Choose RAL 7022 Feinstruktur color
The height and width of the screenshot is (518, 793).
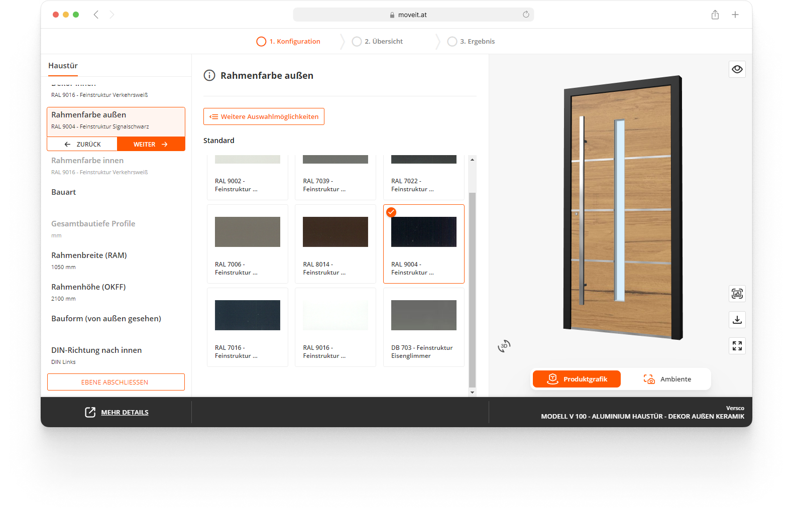(x=424, y=177)
